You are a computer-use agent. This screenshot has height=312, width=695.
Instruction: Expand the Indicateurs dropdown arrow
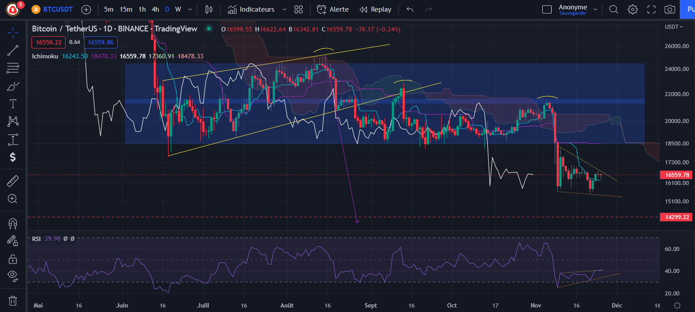click(x=283, y=9)
